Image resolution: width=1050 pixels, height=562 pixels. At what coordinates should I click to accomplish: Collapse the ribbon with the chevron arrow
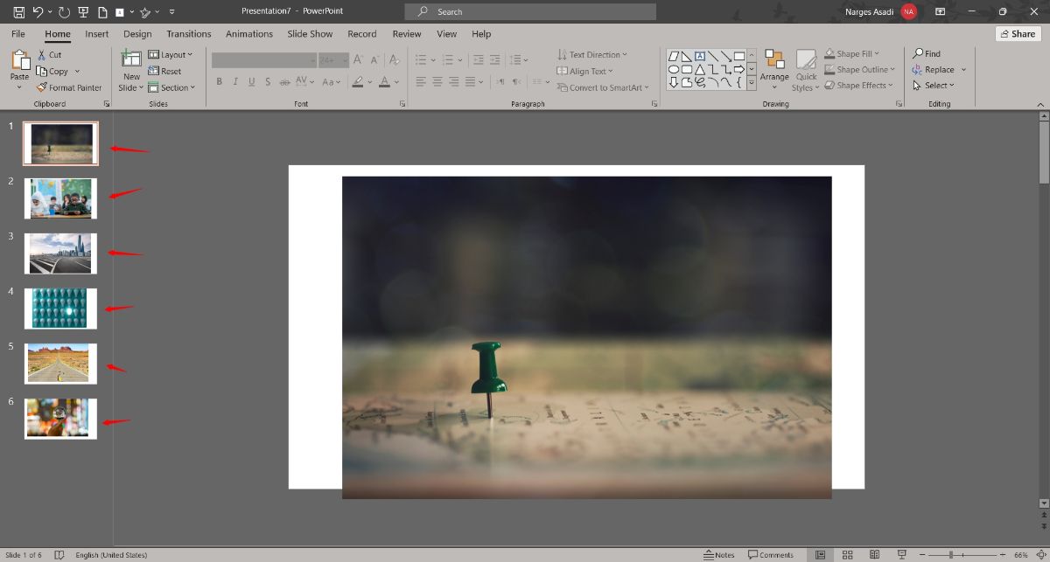click(1040, 104)
